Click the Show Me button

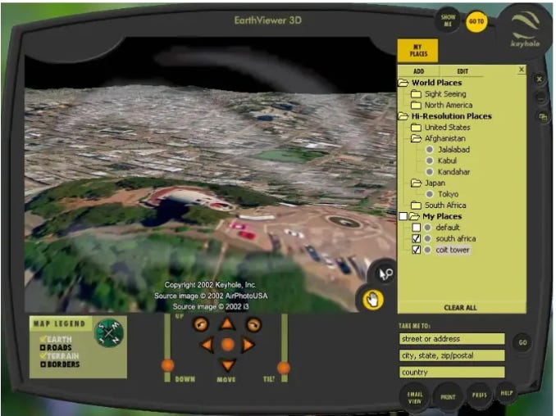(448, 20)
